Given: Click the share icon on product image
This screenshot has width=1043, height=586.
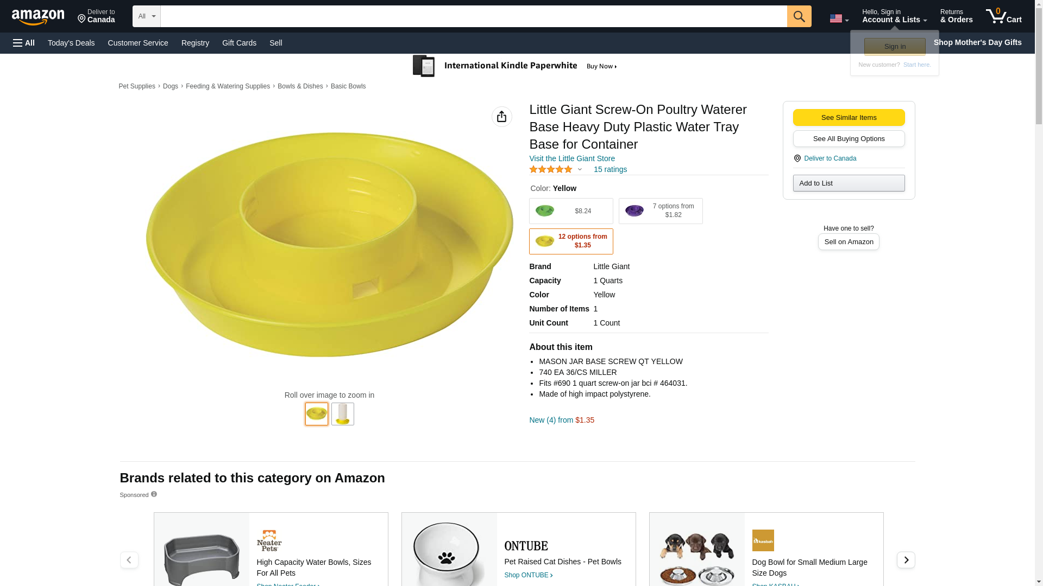Looking at the screenshot, I should 501,117.
